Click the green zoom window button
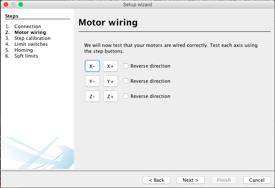Screen dimensions: 275x188 21,4
